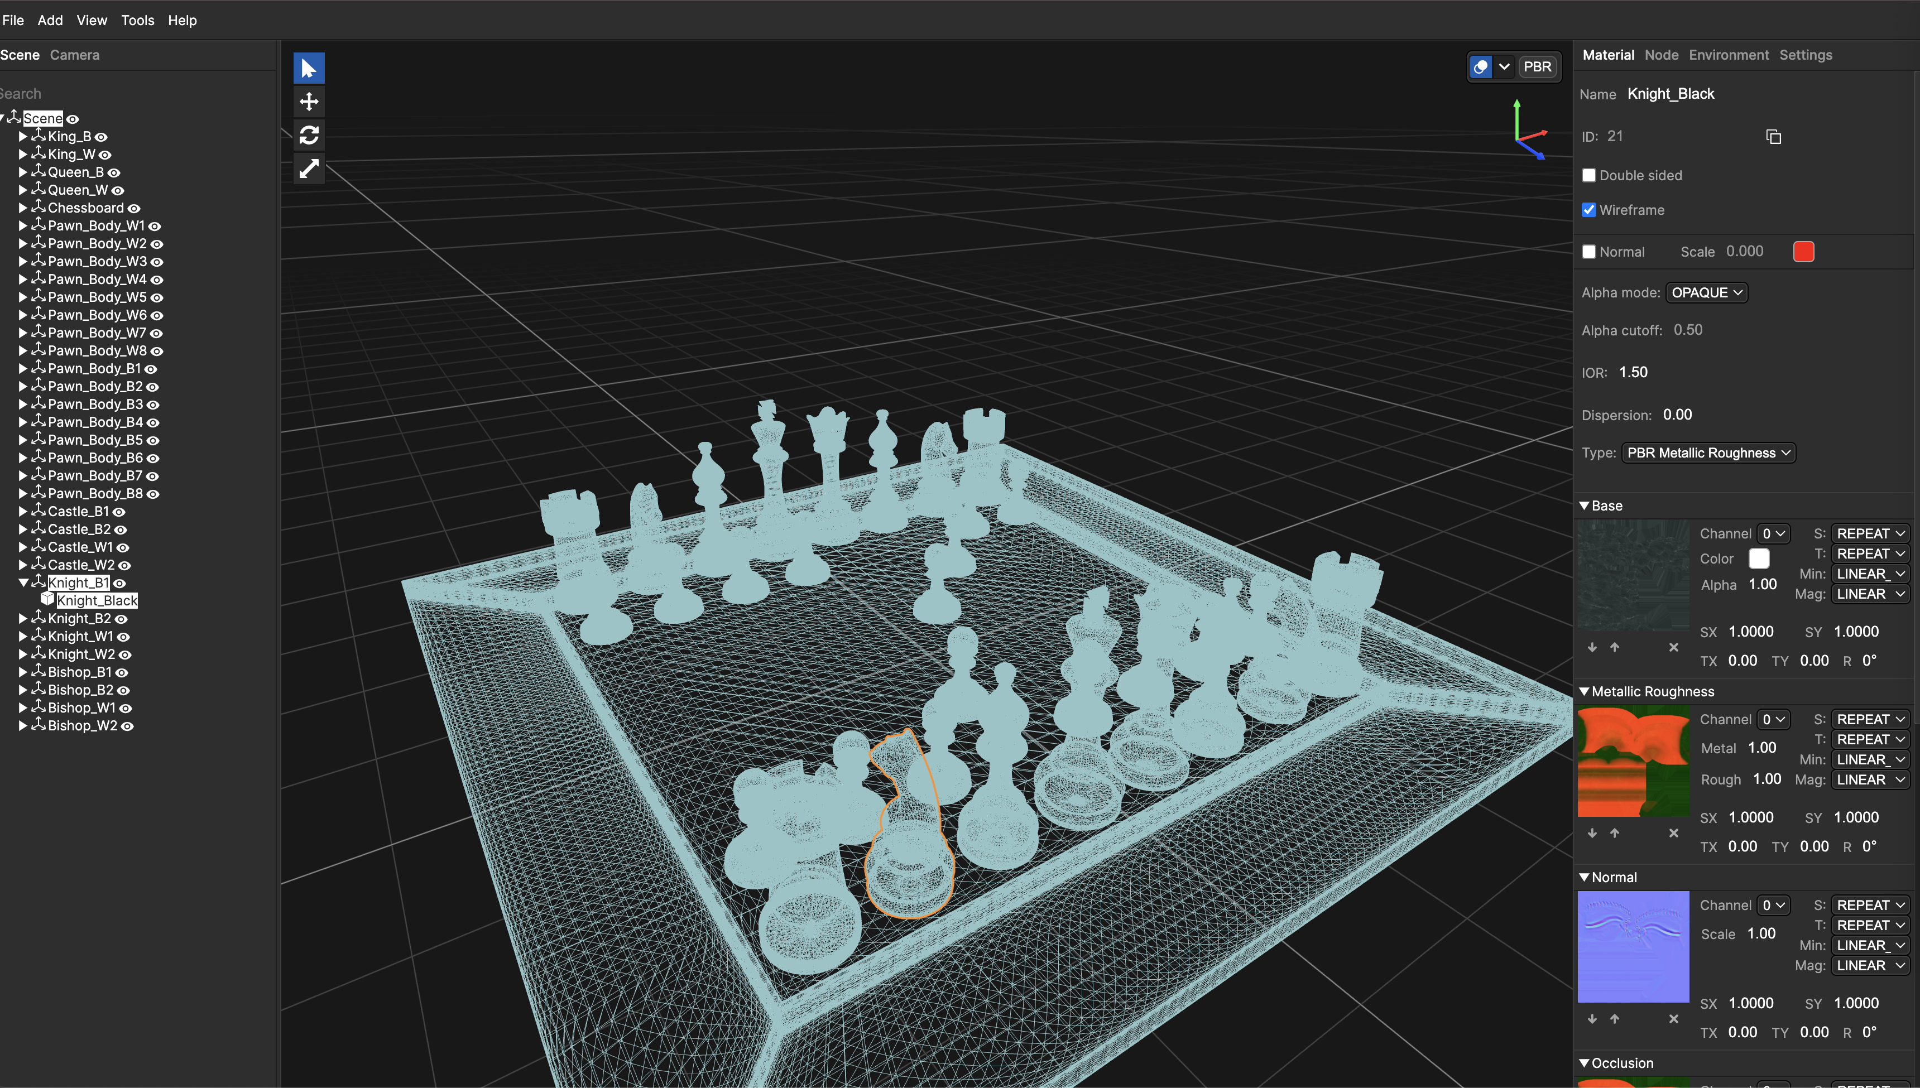Disable the Wireframe checkbox
The height and width of the screenshot is (1088, 1920).
[x=1589, y=210]
